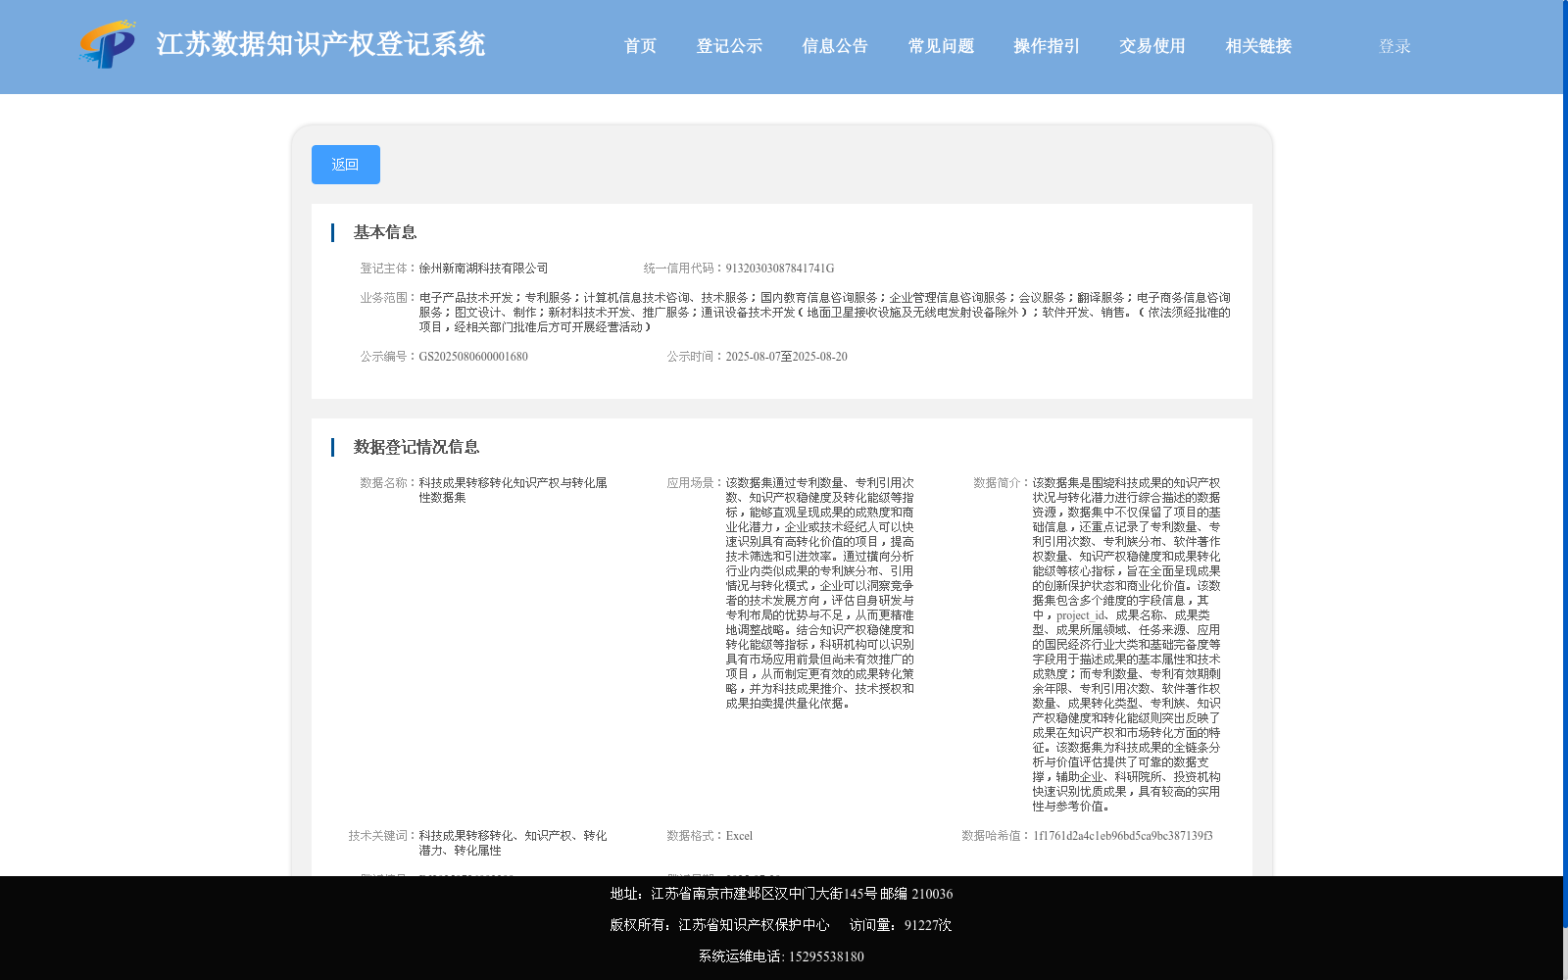Click footer copyright 江苏省知识产权保护中心
The image size is (1568, 980).
click(719, 925)
